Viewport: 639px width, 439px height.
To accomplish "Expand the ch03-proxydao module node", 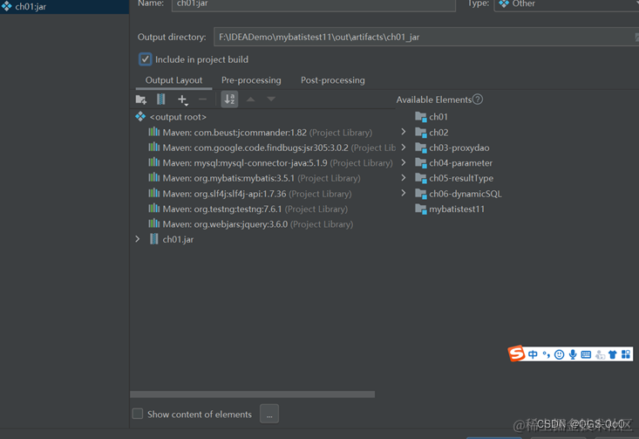I will click(x=403, y=147).
